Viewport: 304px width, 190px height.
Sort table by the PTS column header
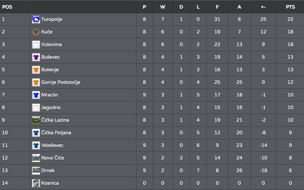pos(290,7)
